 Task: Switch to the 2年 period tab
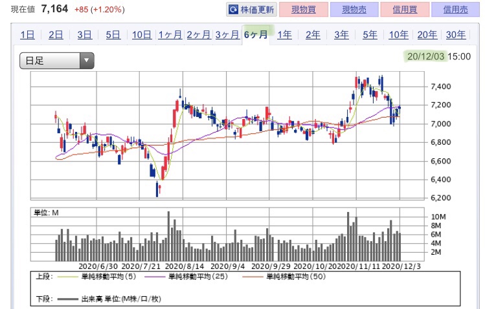click(x=313, y=35)
